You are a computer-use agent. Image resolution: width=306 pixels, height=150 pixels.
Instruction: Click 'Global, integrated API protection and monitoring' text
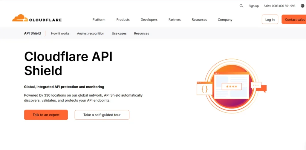(x=64, y=87)
